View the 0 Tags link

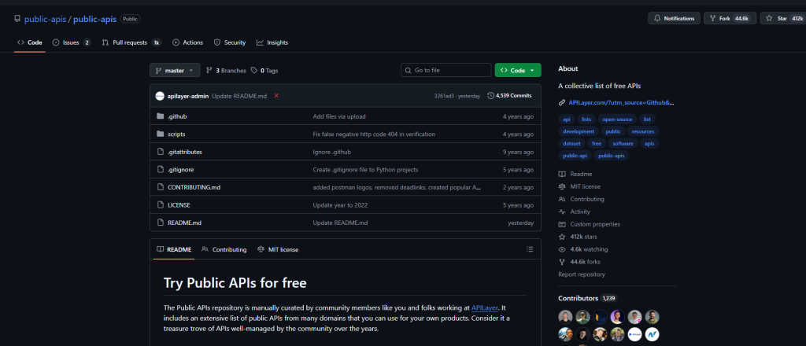(x=264, y=70)
